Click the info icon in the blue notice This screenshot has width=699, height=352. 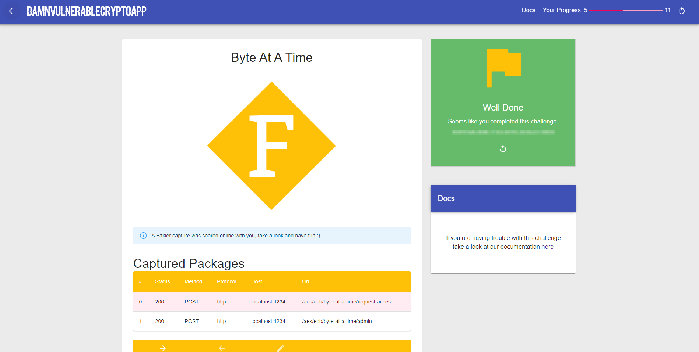point(143,236)
